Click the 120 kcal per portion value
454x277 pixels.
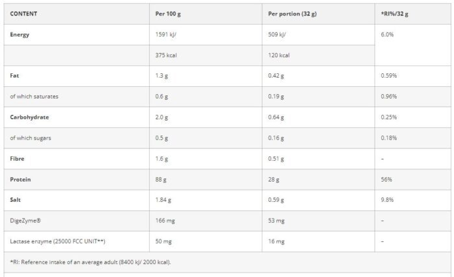coord(278,55)
